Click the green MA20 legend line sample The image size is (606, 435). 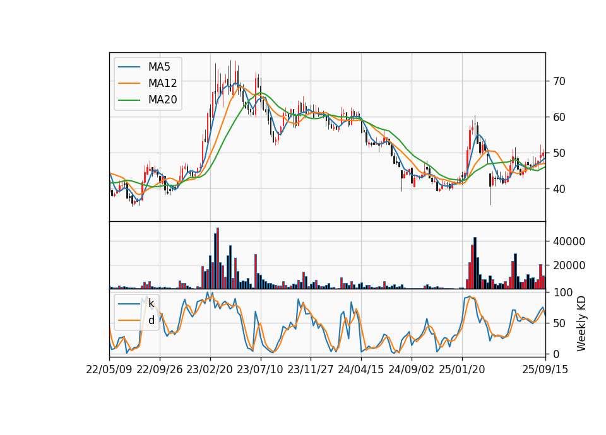coord(129,100)
